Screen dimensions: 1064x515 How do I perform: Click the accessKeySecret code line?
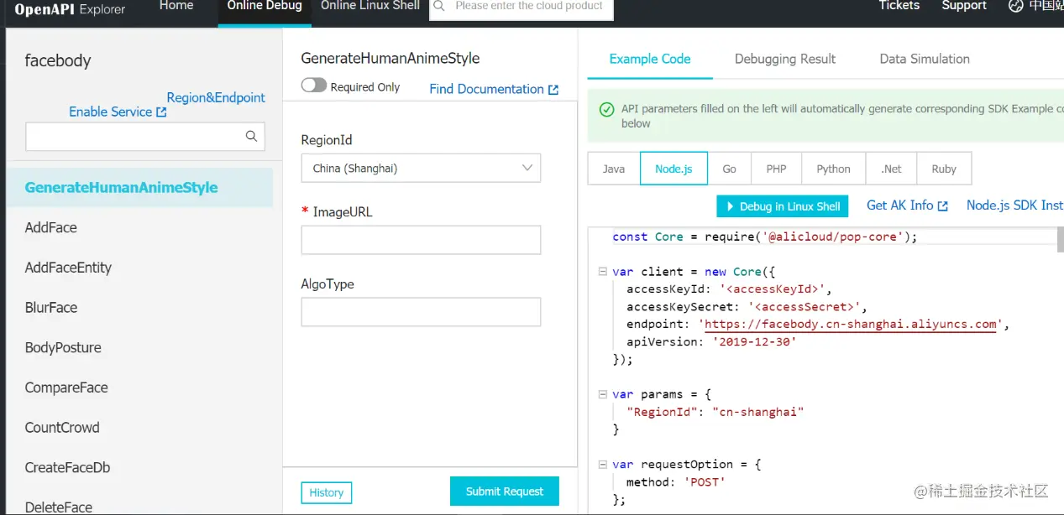[747, 307]
